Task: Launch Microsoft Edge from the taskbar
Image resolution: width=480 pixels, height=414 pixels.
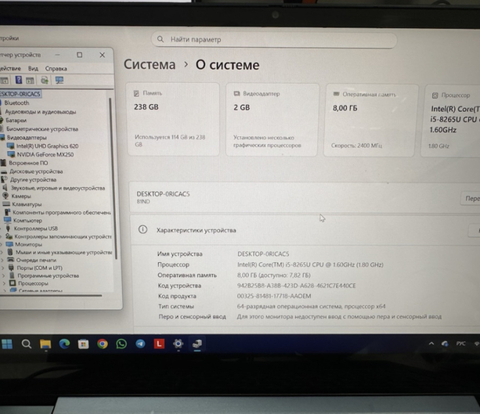Action: pyautogui.click(x=64, y=344)
